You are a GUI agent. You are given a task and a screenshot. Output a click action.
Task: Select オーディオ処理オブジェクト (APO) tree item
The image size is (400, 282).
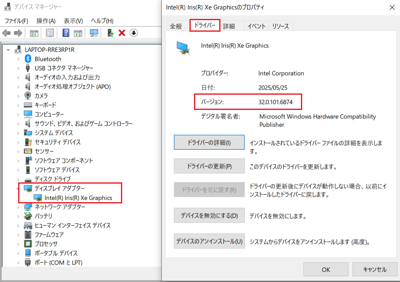click(x=73, y=86)
